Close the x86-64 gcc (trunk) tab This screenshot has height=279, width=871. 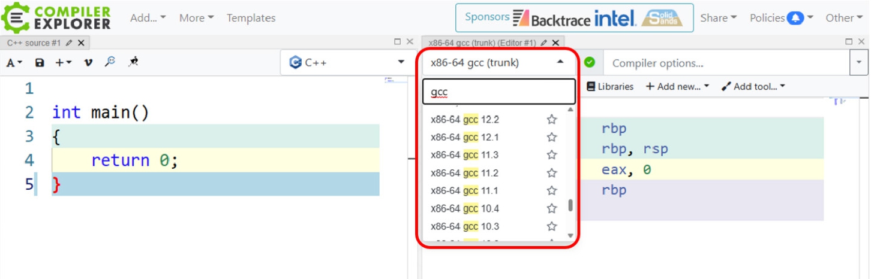[x=555, y=43]
